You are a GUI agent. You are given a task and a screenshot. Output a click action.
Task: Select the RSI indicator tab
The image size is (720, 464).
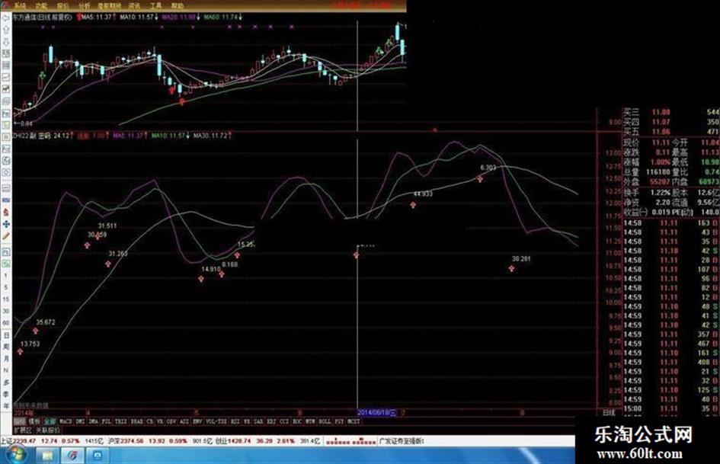(235, 421)
